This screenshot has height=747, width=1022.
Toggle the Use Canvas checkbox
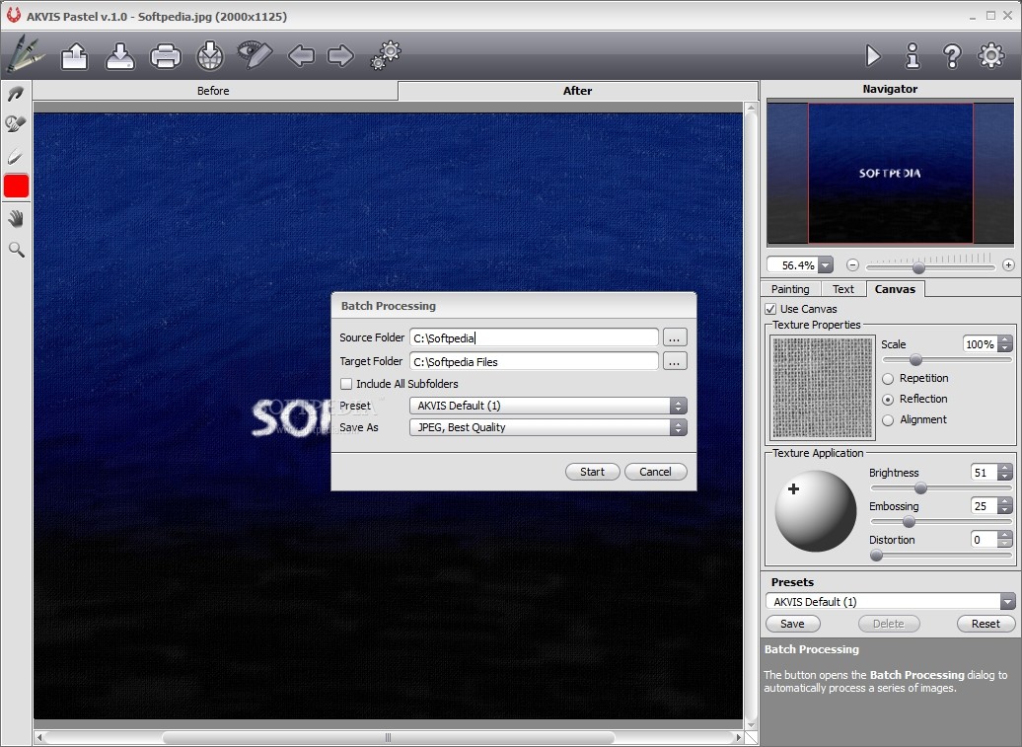770,309
